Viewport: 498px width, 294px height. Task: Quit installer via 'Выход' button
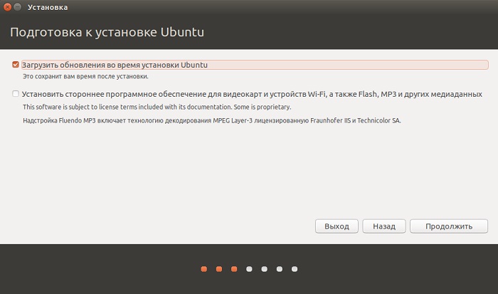pyautogui.click(x=337, y=226)
